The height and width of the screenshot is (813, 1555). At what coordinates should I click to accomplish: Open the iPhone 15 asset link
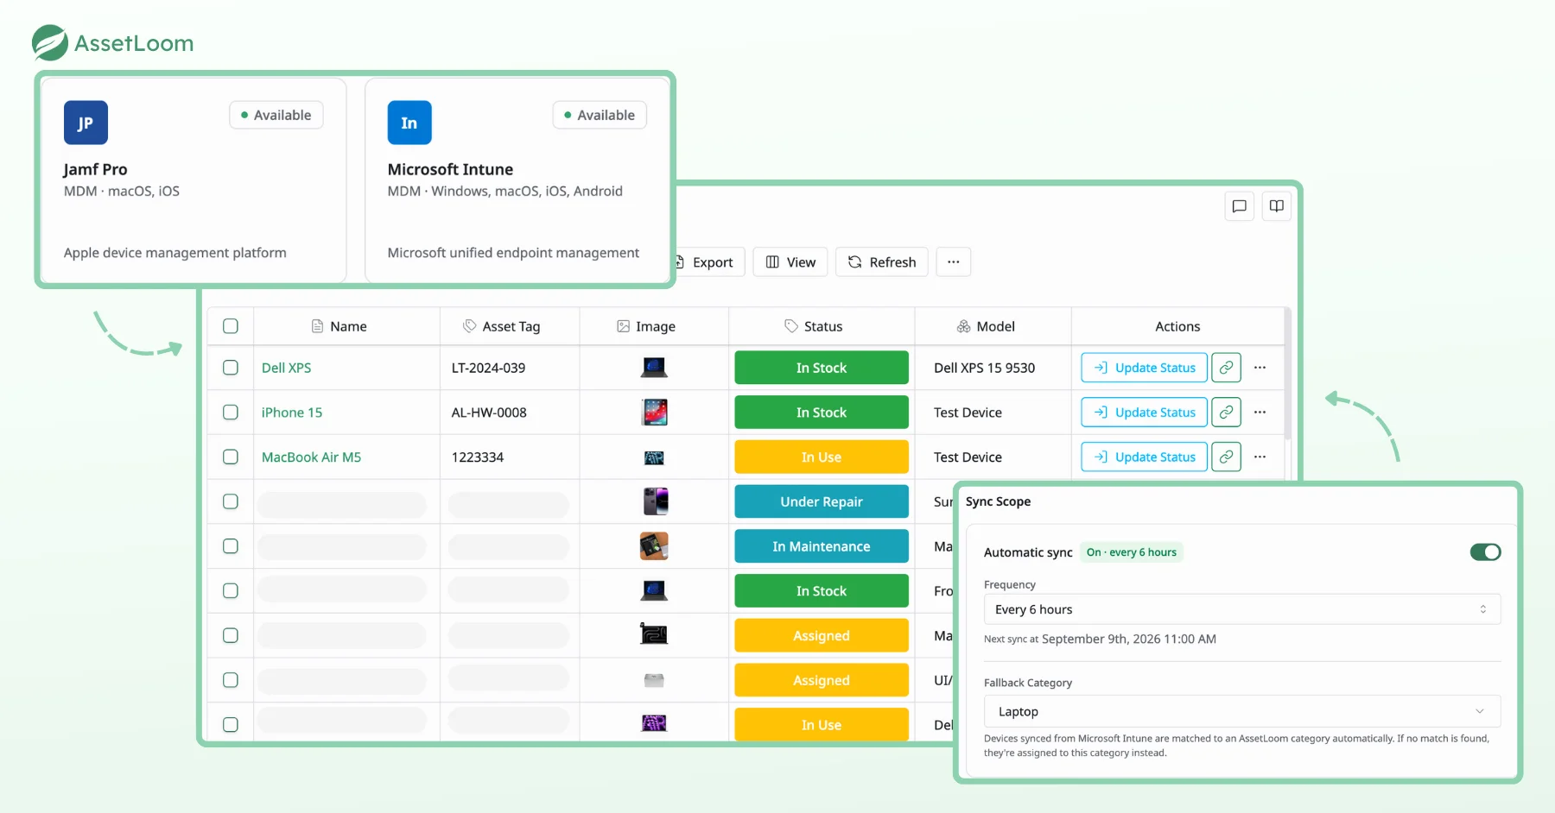point(292,413)
